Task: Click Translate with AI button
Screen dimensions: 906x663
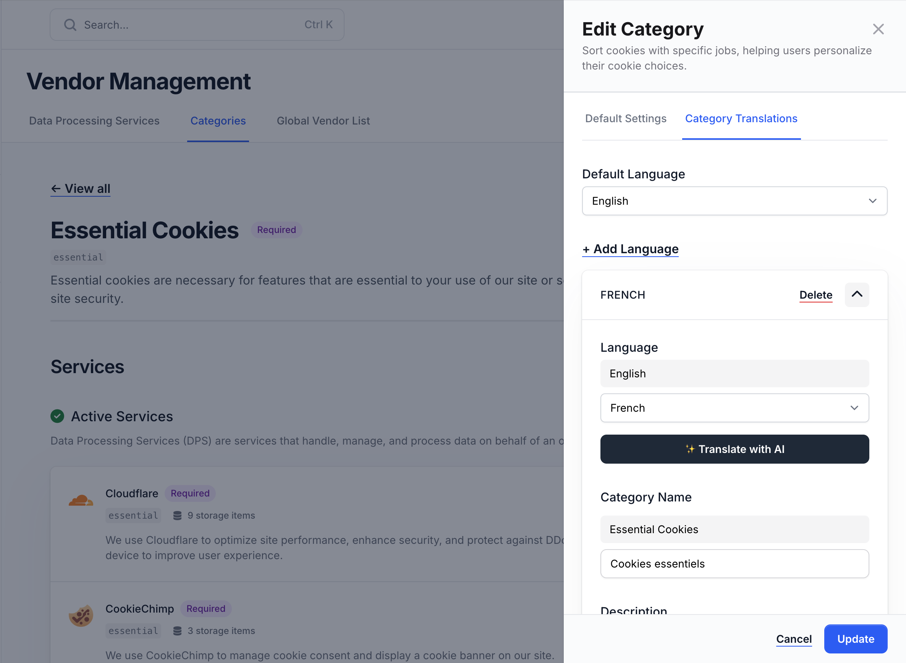Action: pyautogui.click(x=734, y=449)
